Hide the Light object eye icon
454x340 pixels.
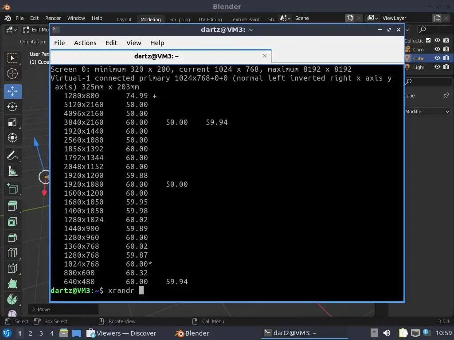(x=437, y=67)
